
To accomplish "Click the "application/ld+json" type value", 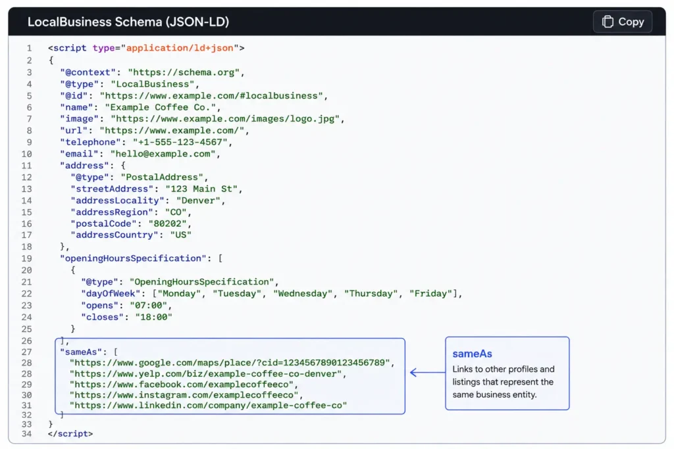I will coord(180,48).
